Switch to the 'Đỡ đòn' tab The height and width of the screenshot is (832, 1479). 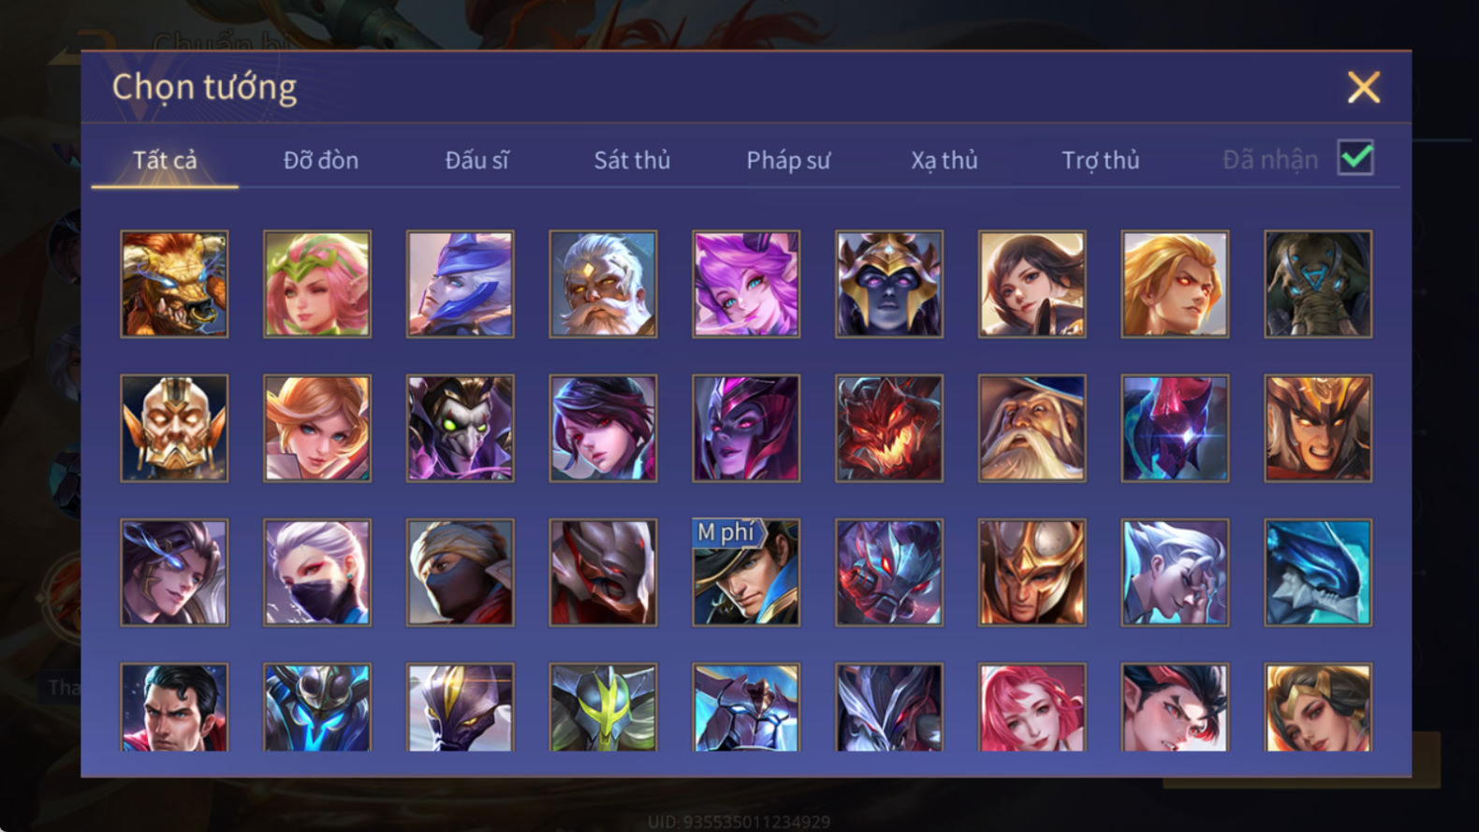click(321, 160)
